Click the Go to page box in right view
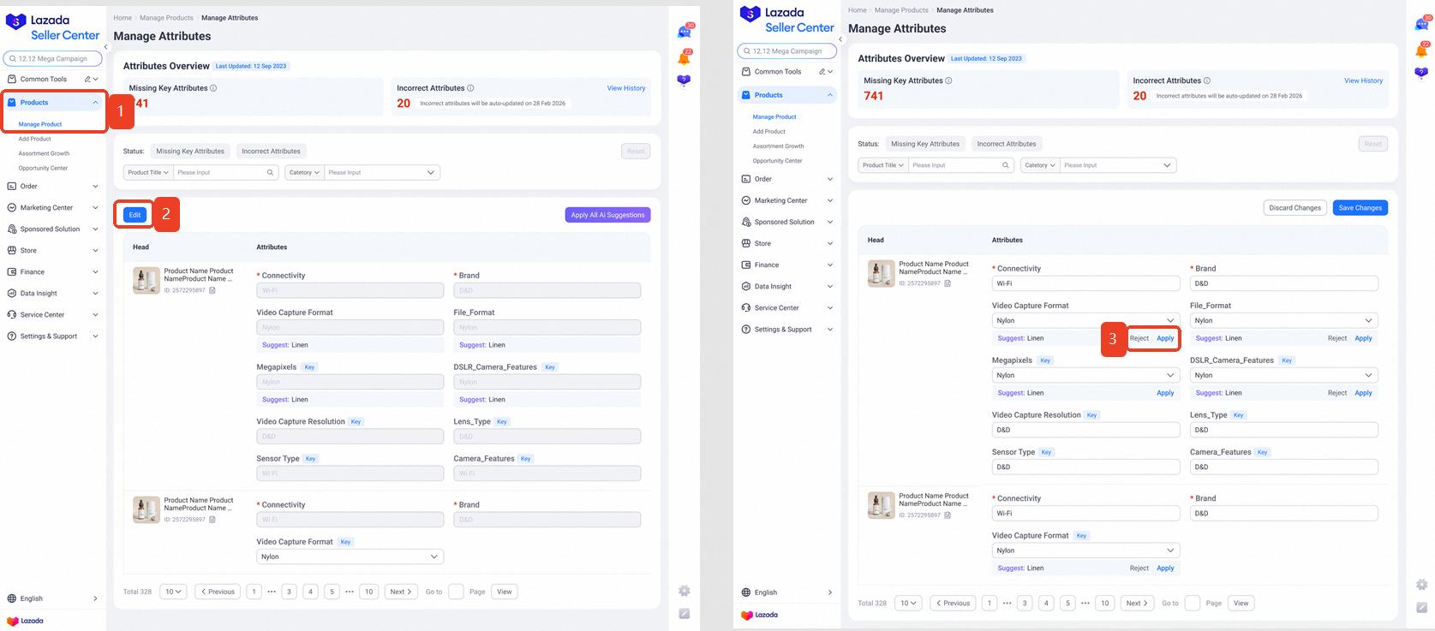 pyautogui.click(x=1193, y=603)
